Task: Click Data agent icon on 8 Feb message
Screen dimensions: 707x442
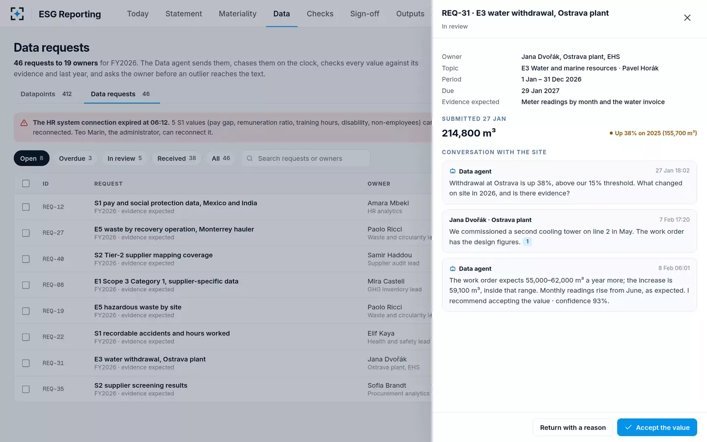Action: pyautogui.click(x=453, y=269)
